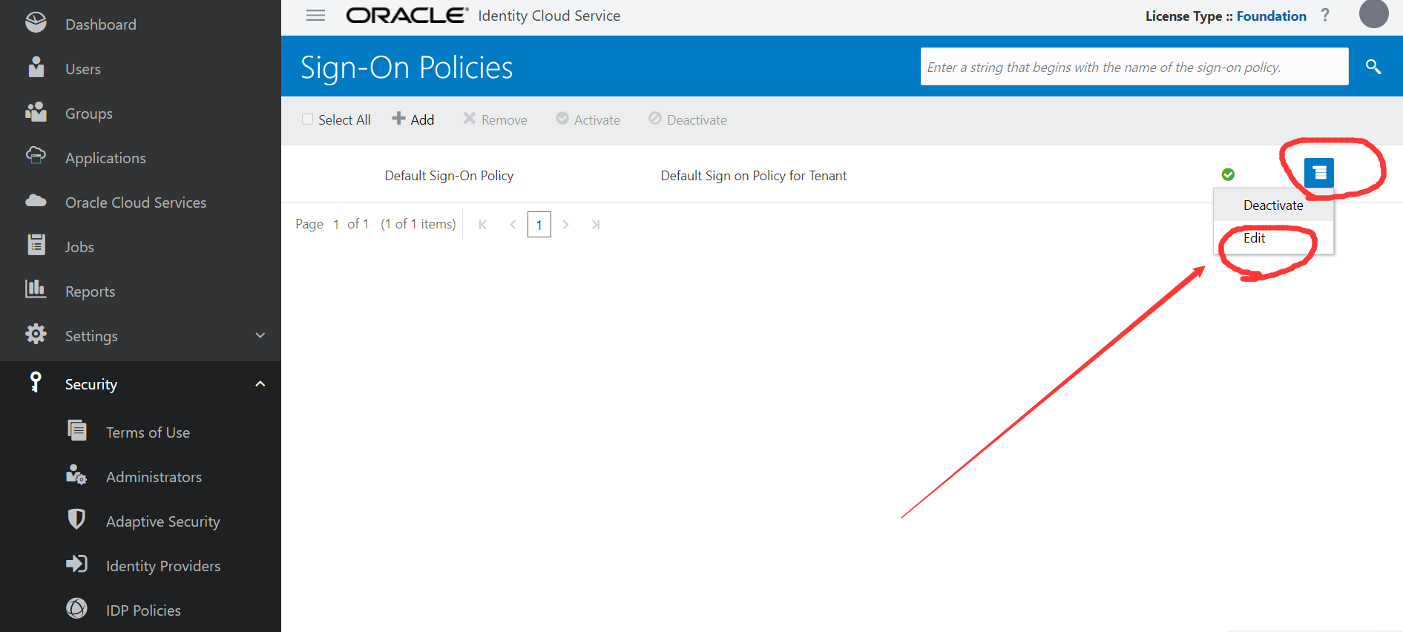1403x632 pixels.
Task: Open the Default Sign-On Policy entry
Action: tap(449, 176)
